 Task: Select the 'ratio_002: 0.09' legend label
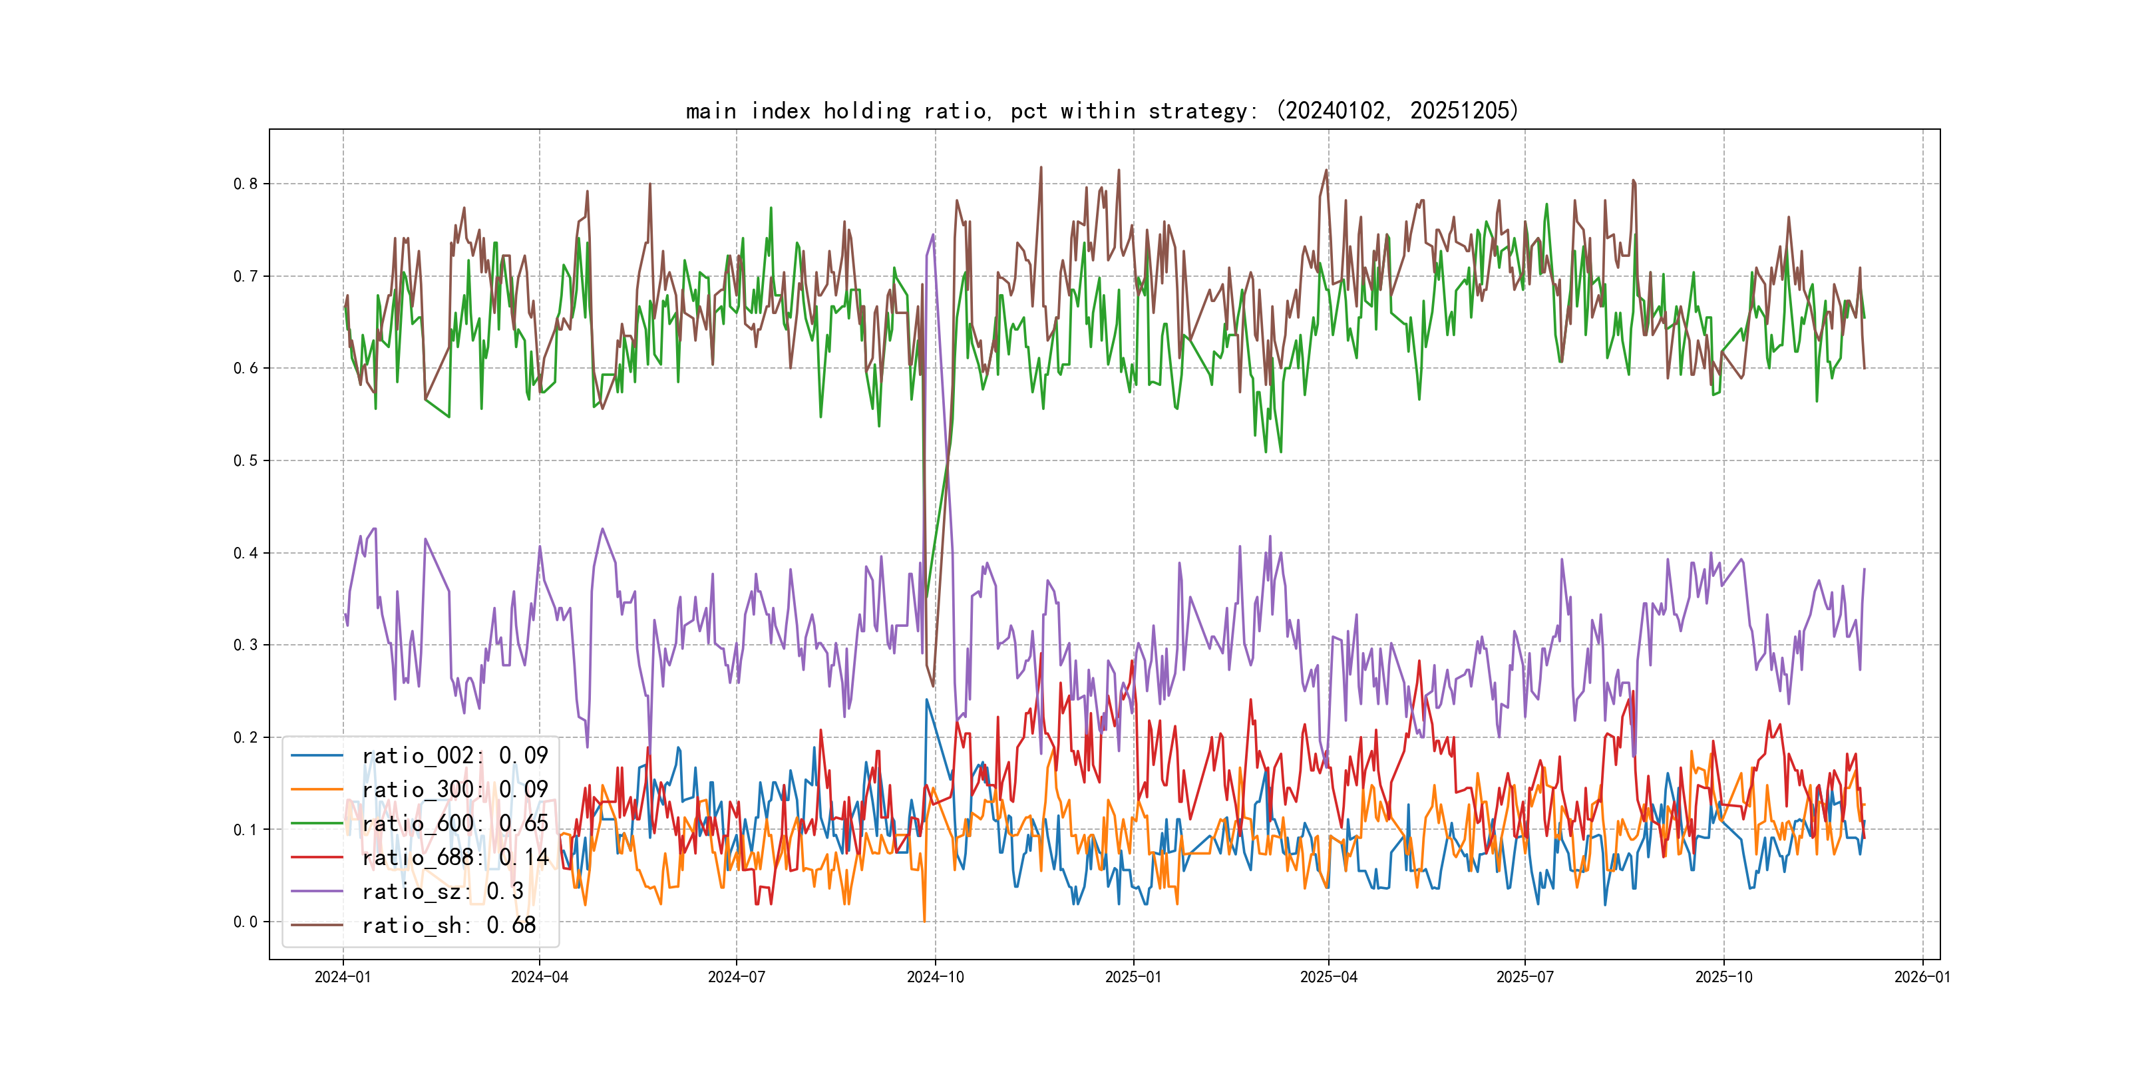pyautogui.click(x=454, y=756)
